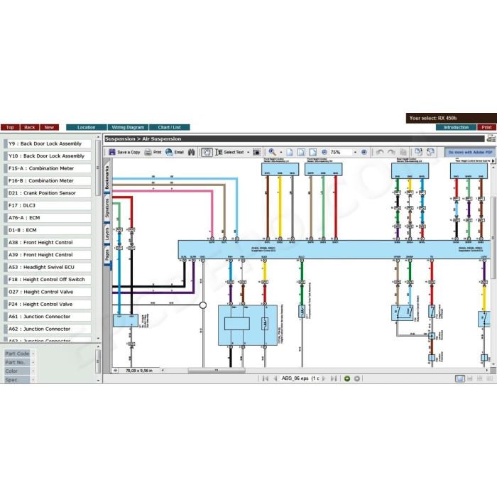Select A62 : Junction Connector
This screenshot has height=497, width=497.
48,329
